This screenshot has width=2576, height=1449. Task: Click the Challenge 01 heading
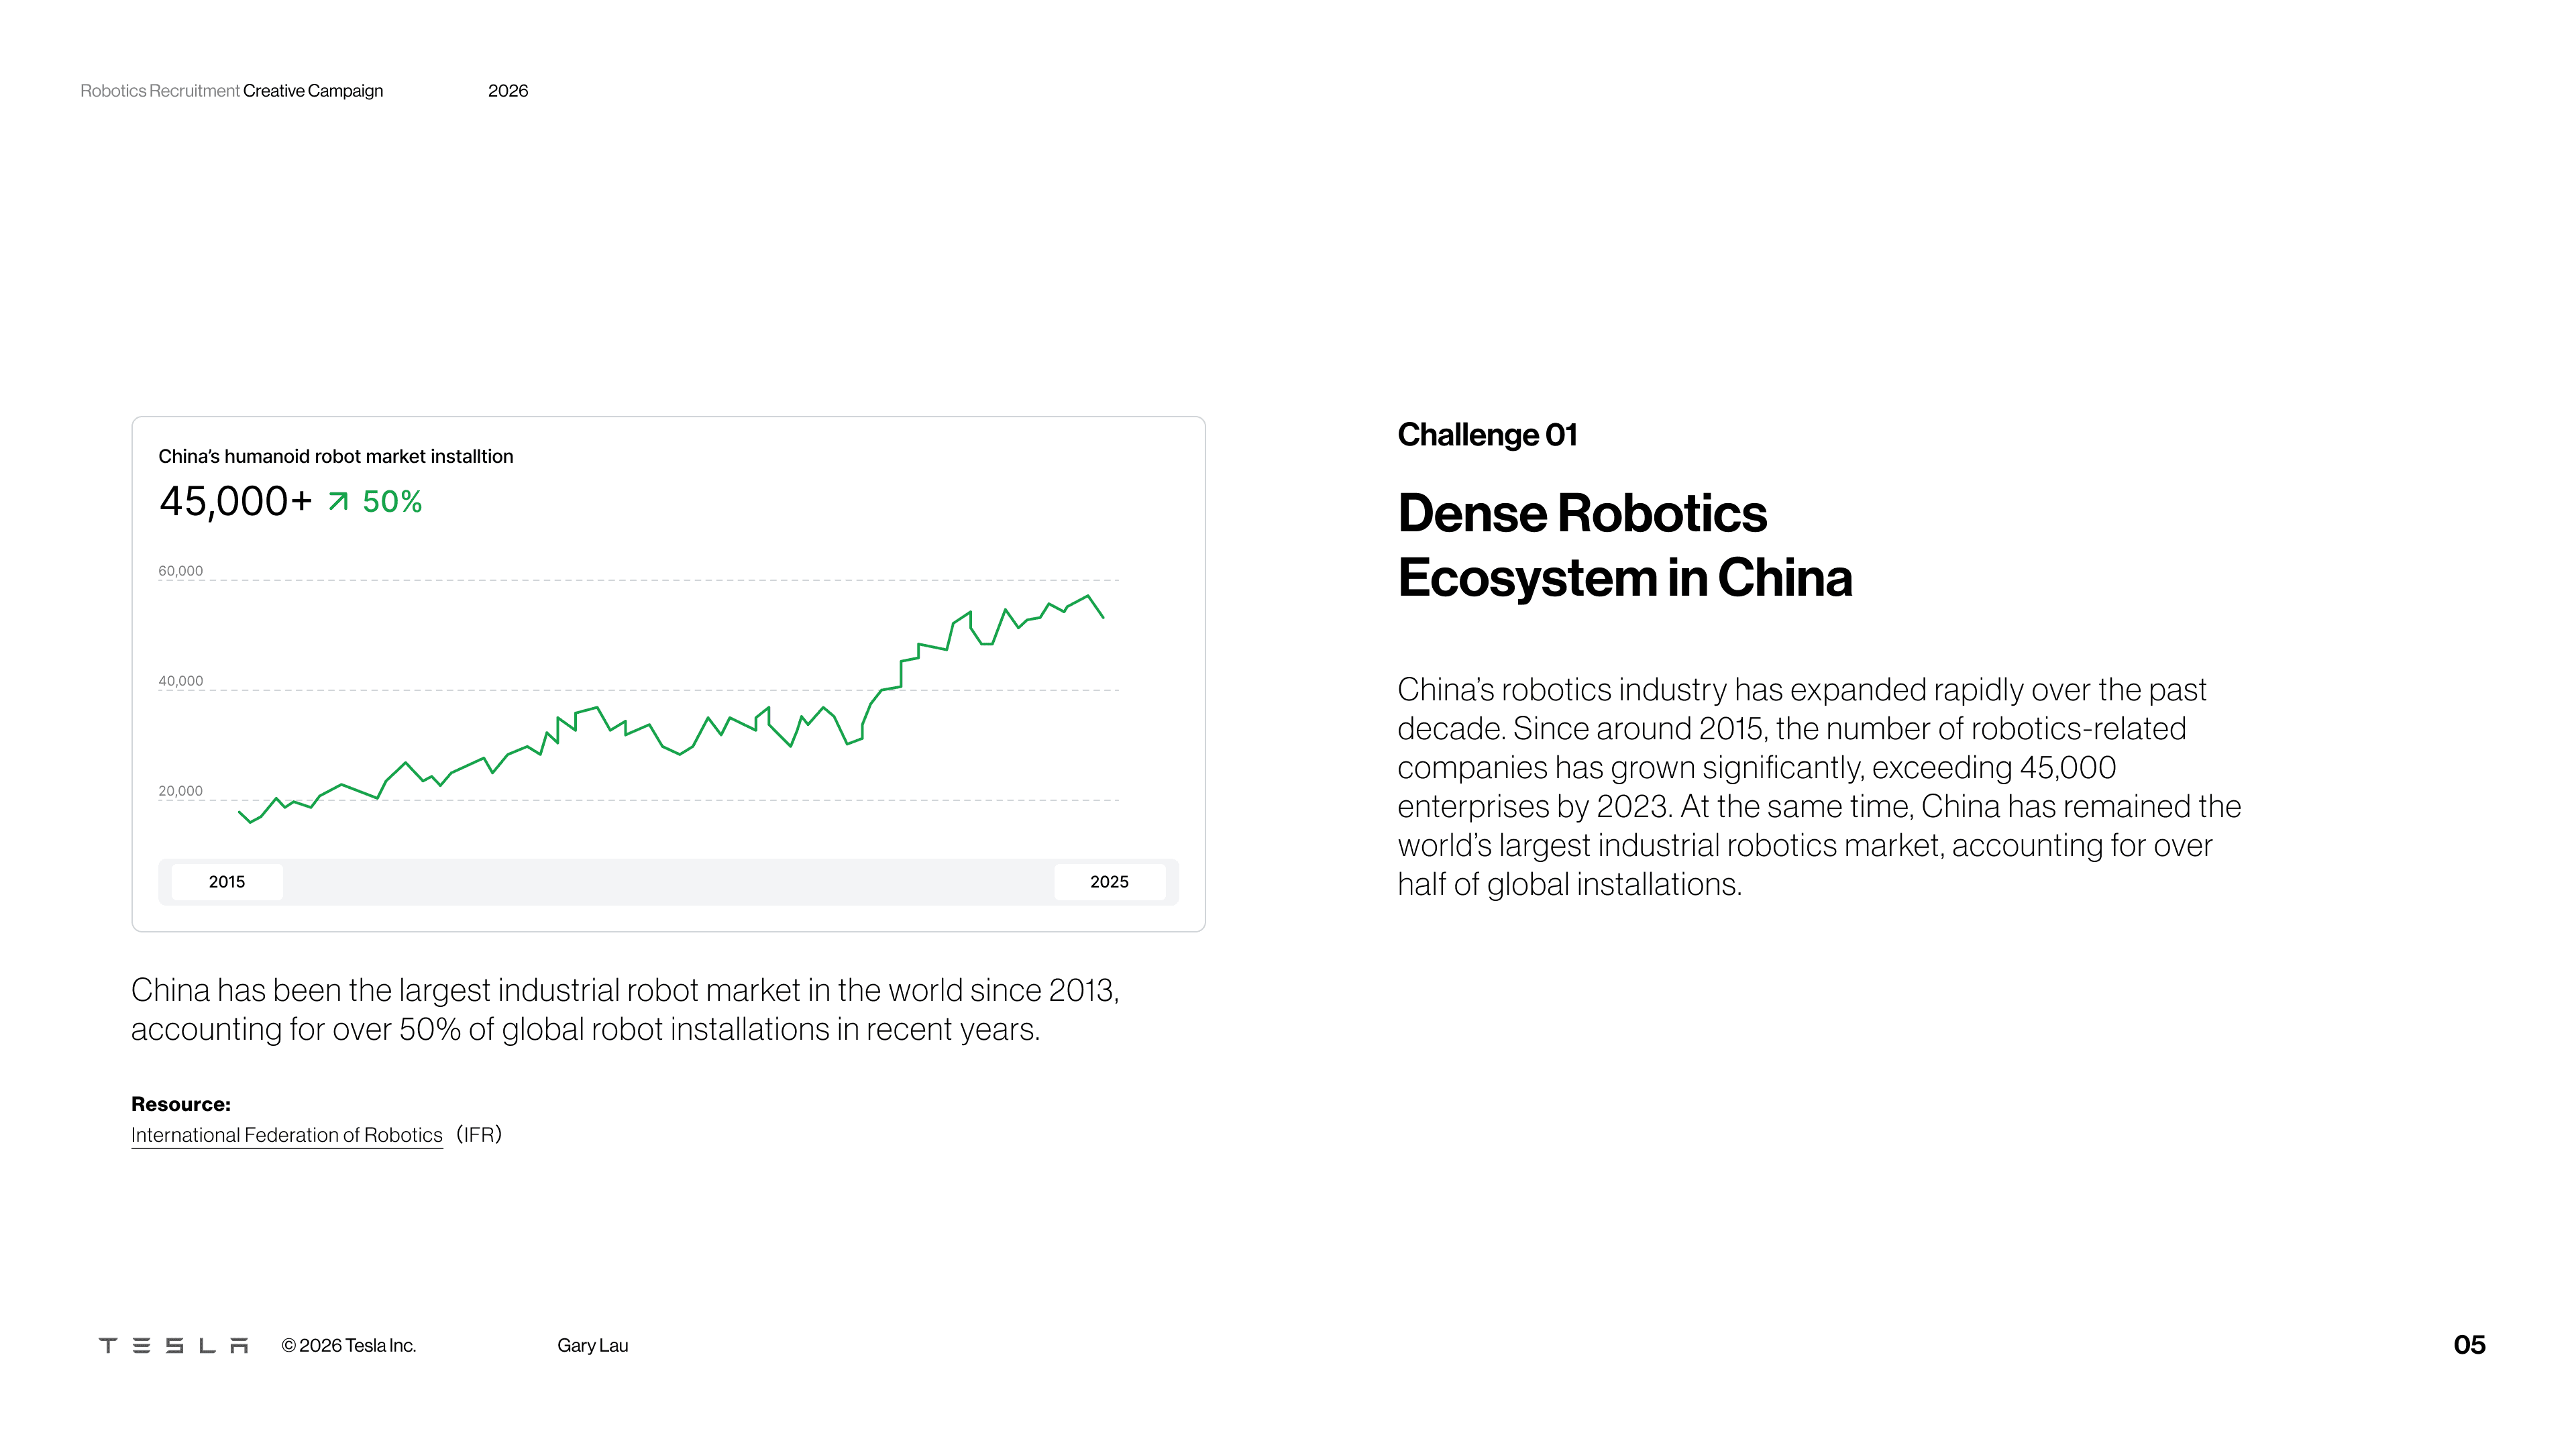(x=1487, y=435)
